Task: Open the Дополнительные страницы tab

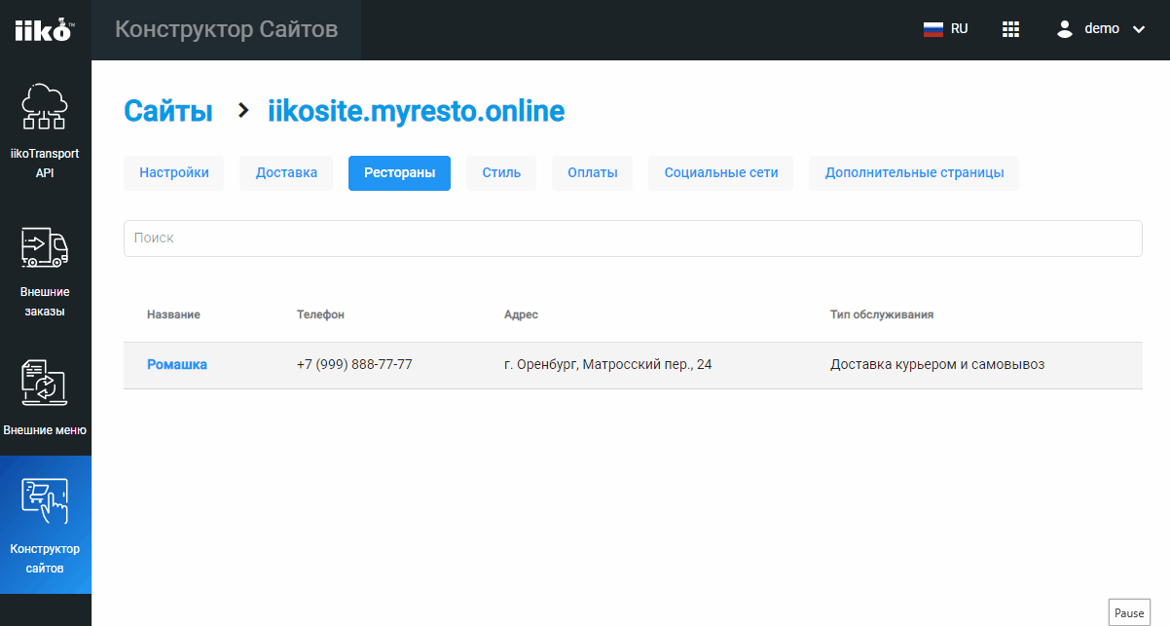Action: [x=914, y=173]
